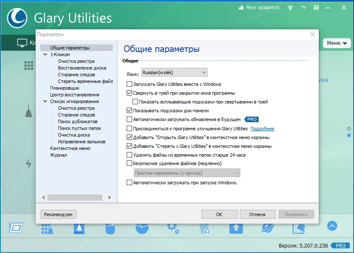Select 'Очистка диска' tree item
Image resolution: width=354 pixels, height=253 pixels.
point(74,135)
